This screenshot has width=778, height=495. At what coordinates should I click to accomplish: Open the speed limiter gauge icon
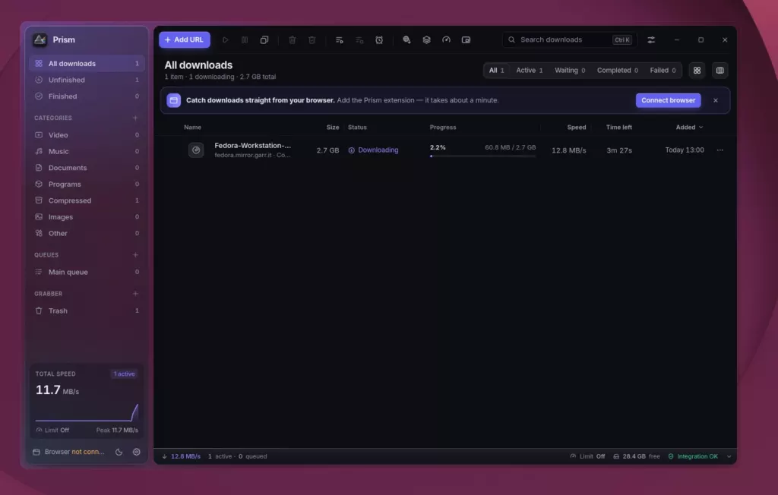(446, 39)
